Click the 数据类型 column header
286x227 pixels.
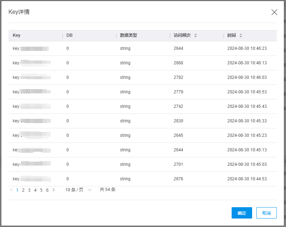click(x=129, y=35)
